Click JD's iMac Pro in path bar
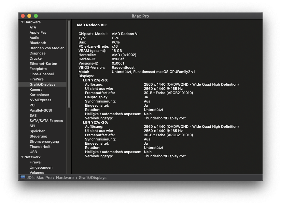 click(39, 178)
